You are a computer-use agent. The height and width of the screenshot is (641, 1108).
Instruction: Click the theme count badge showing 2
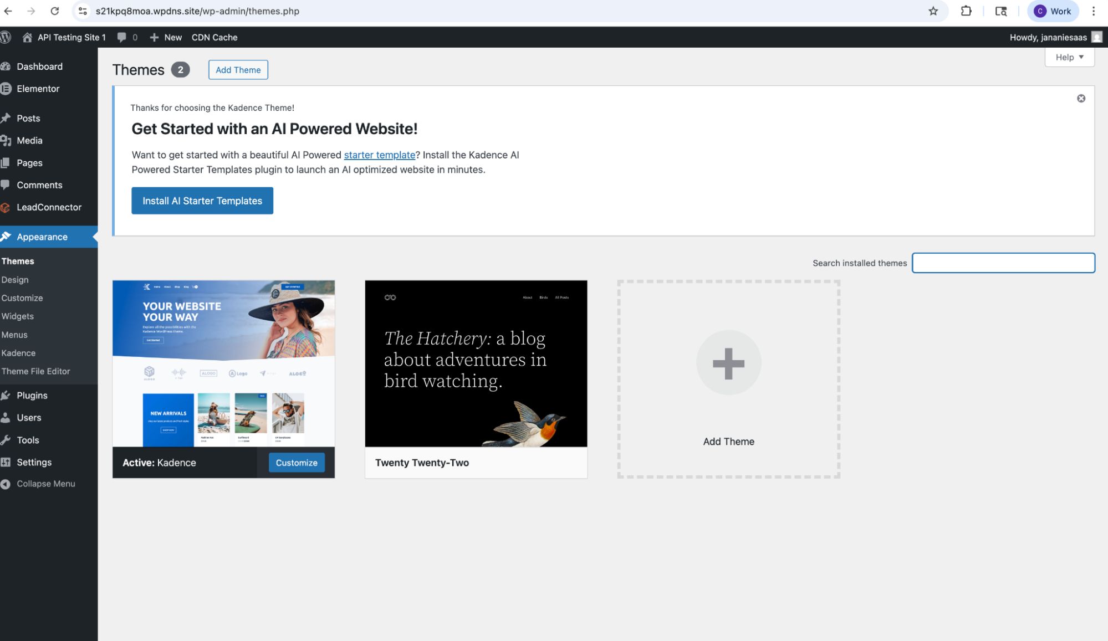click(180, 70)
